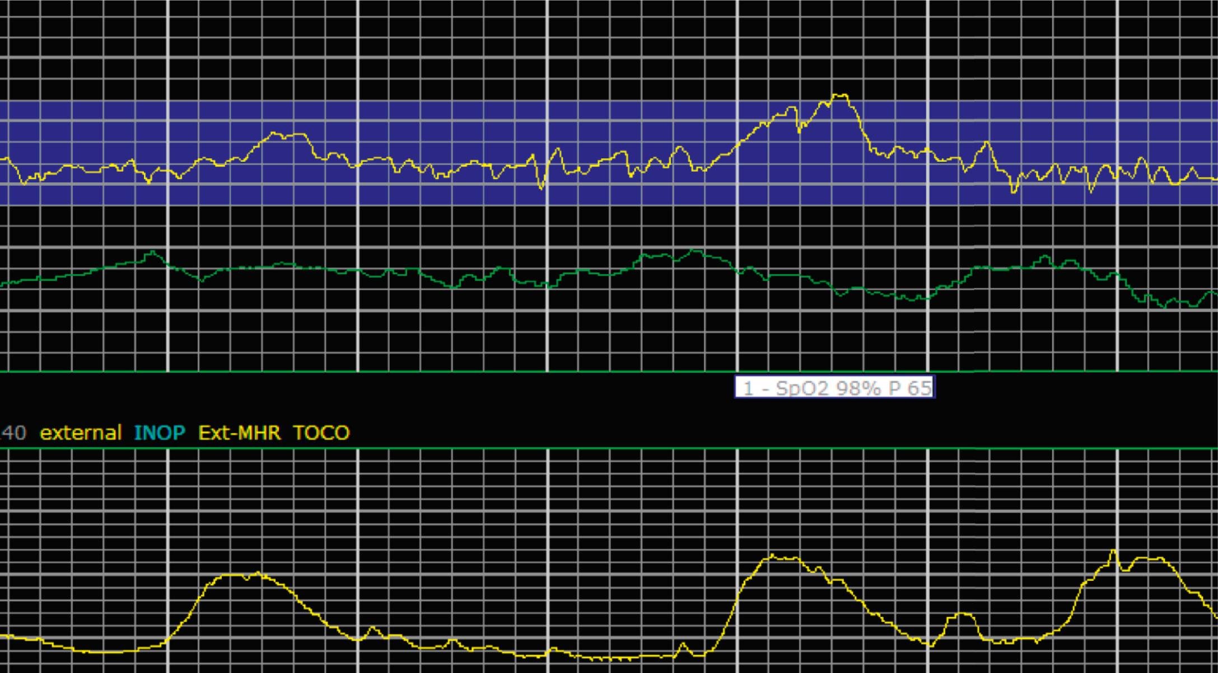Click the Ext-MHR label
The width and height of the screenshot is (1218, 673).
(240, 432)
